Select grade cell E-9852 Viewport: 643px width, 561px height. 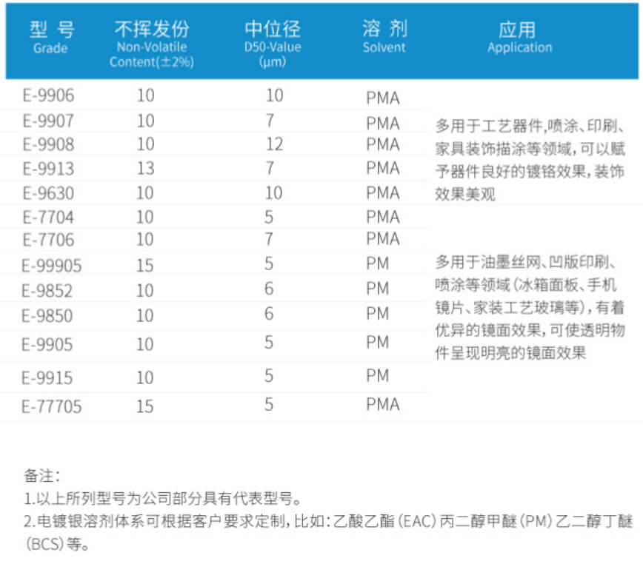(47, 291)
